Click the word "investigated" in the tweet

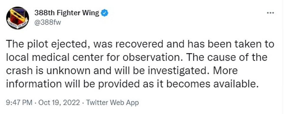click(177, 71)
